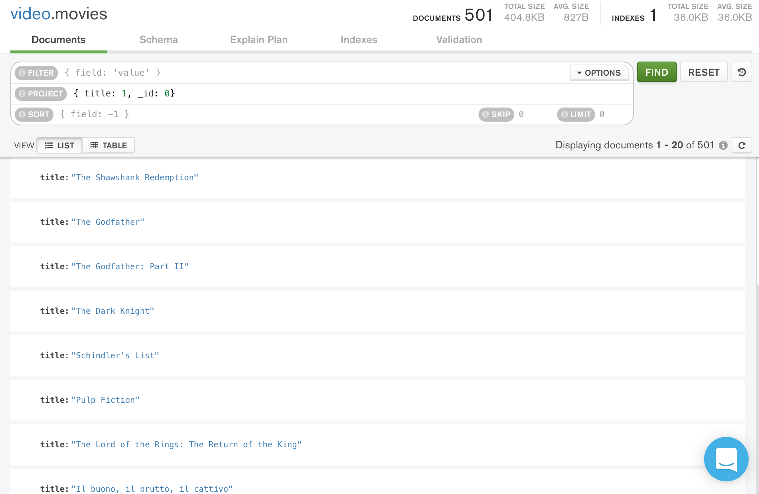Click the 827B average size value

click(576, 17)
